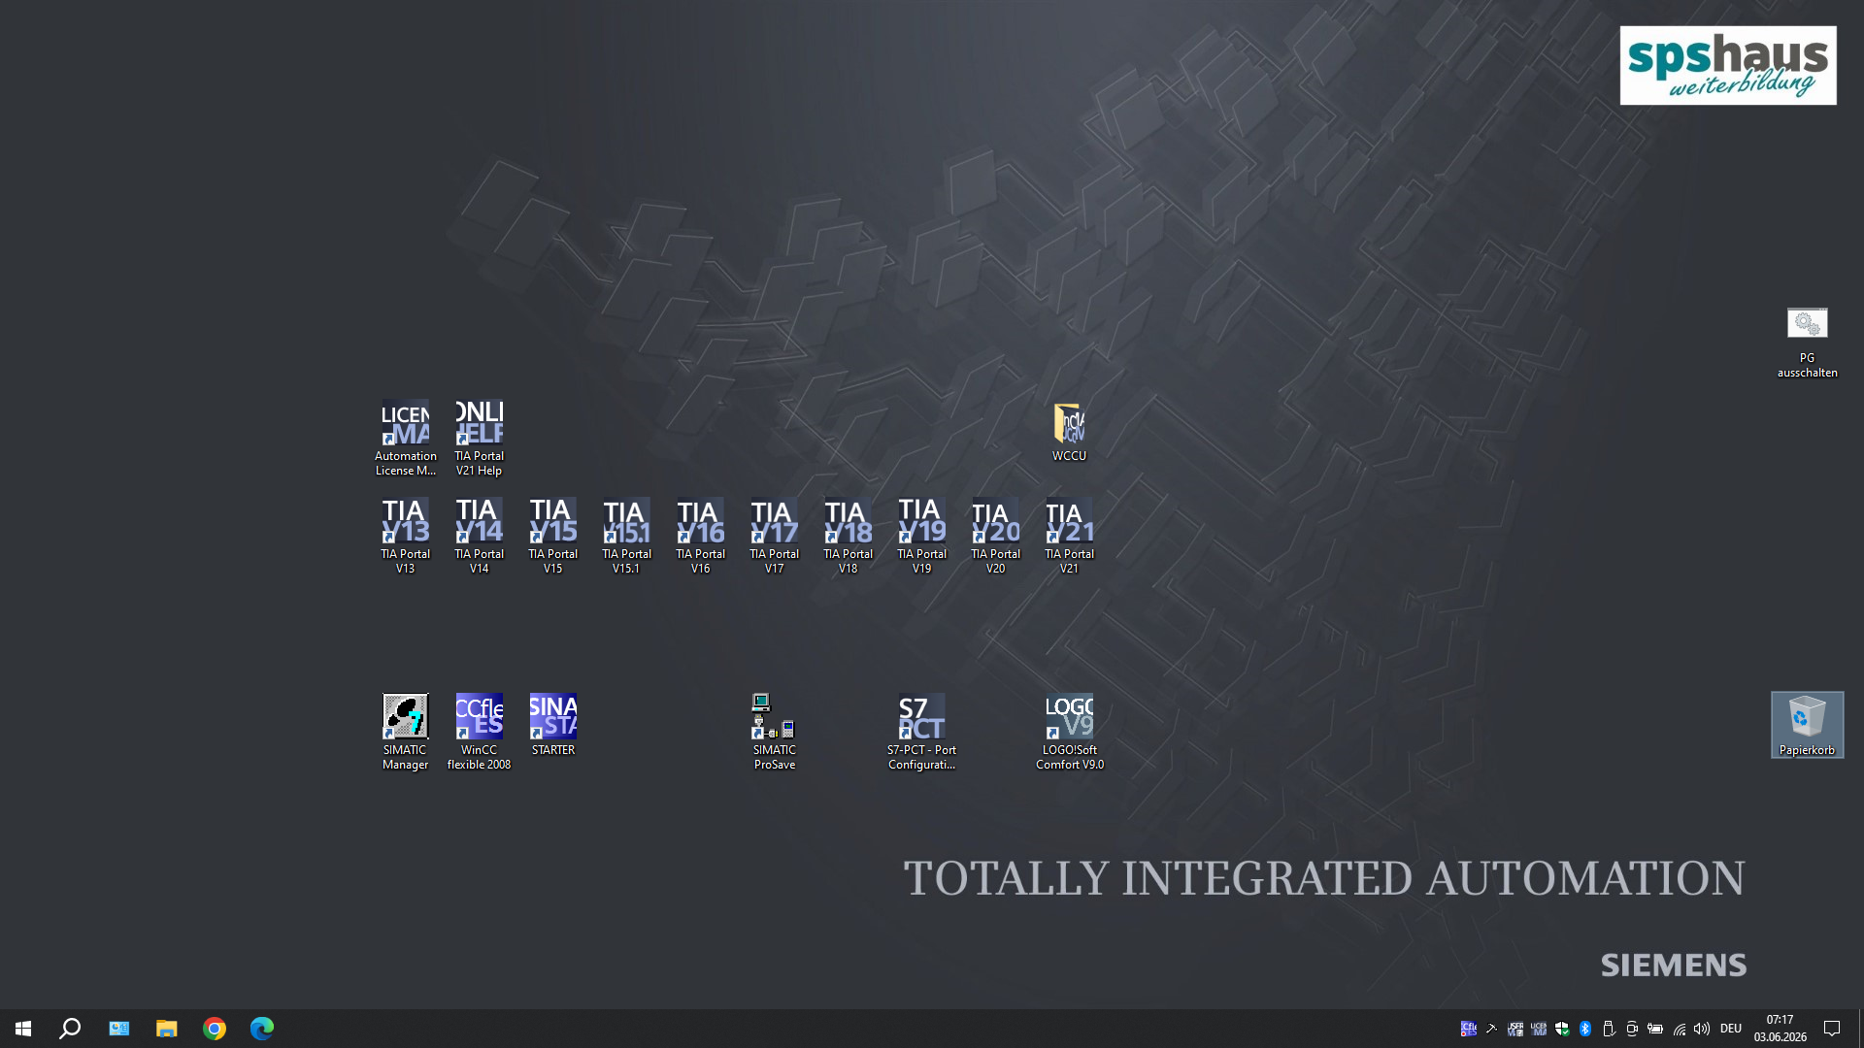Select S7-PCT Port Configuration shortcut

click(921, 732)
